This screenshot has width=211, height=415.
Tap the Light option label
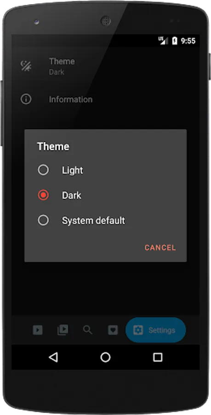pos(73,170)
